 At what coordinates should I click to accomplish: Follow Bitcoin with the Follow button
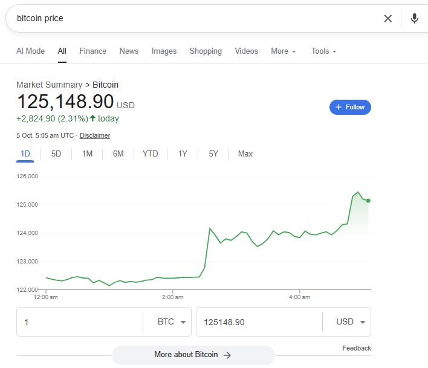(x=350, y=107)
